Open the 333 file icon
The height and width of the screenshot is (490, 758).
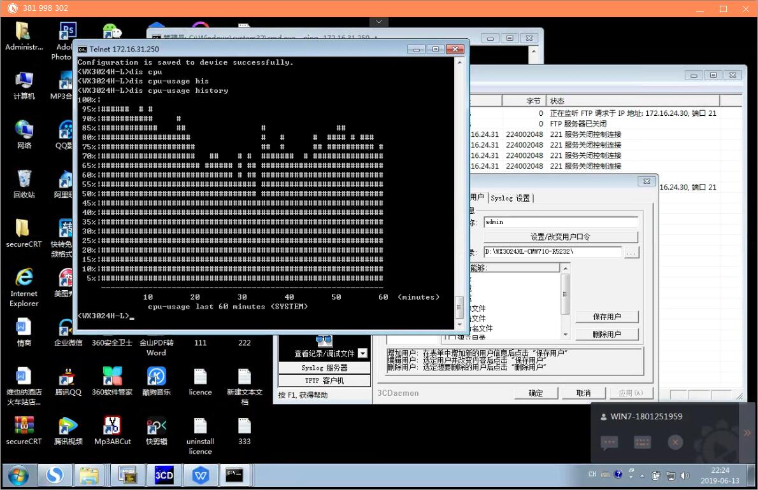244,430
